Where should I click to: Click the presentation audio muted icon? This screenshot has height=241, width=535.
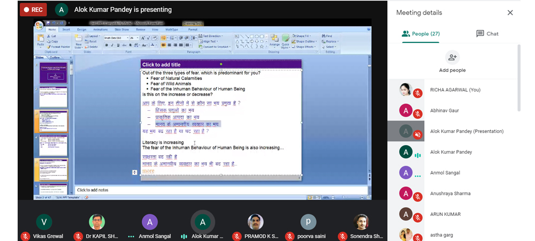(417, 135)
